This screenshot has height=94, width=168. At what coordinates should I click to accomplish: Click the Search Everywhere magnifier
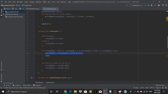[166, 5]
